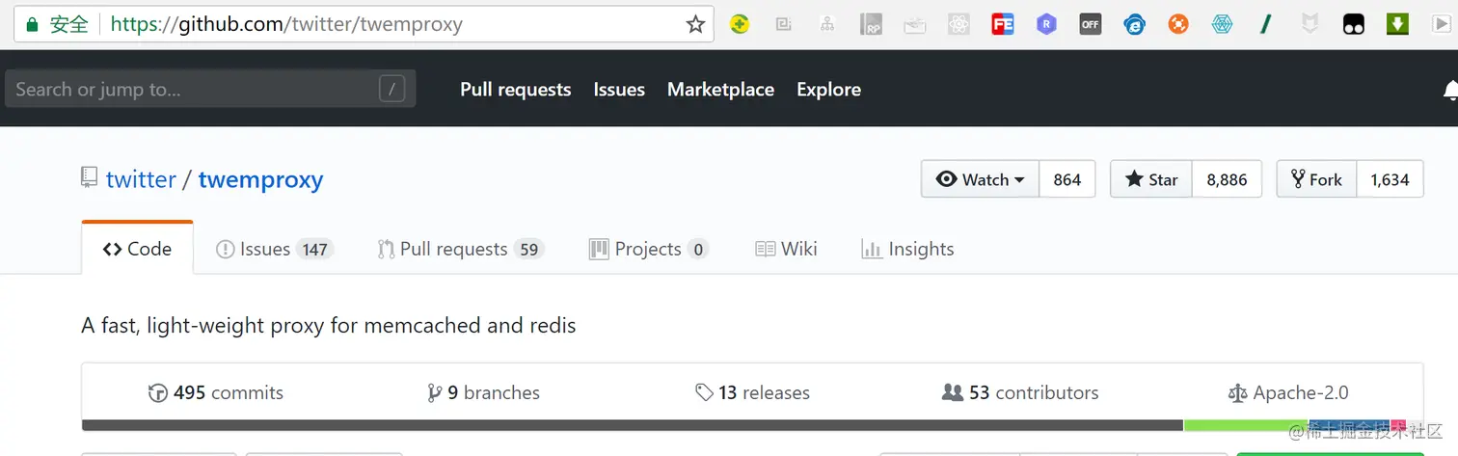Viewport: 1458px width, 456px height.
Task: Click the gray org-chart extension icon
Action: (x=827, y=24)
